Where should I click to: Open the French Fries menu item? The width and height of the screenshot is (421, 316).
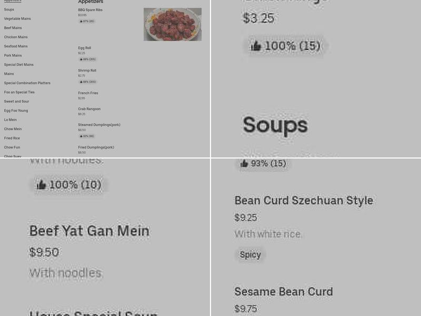(88, 93)
